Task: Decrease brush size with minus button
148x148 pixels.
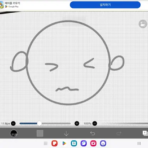Action: tap(13, 123)
